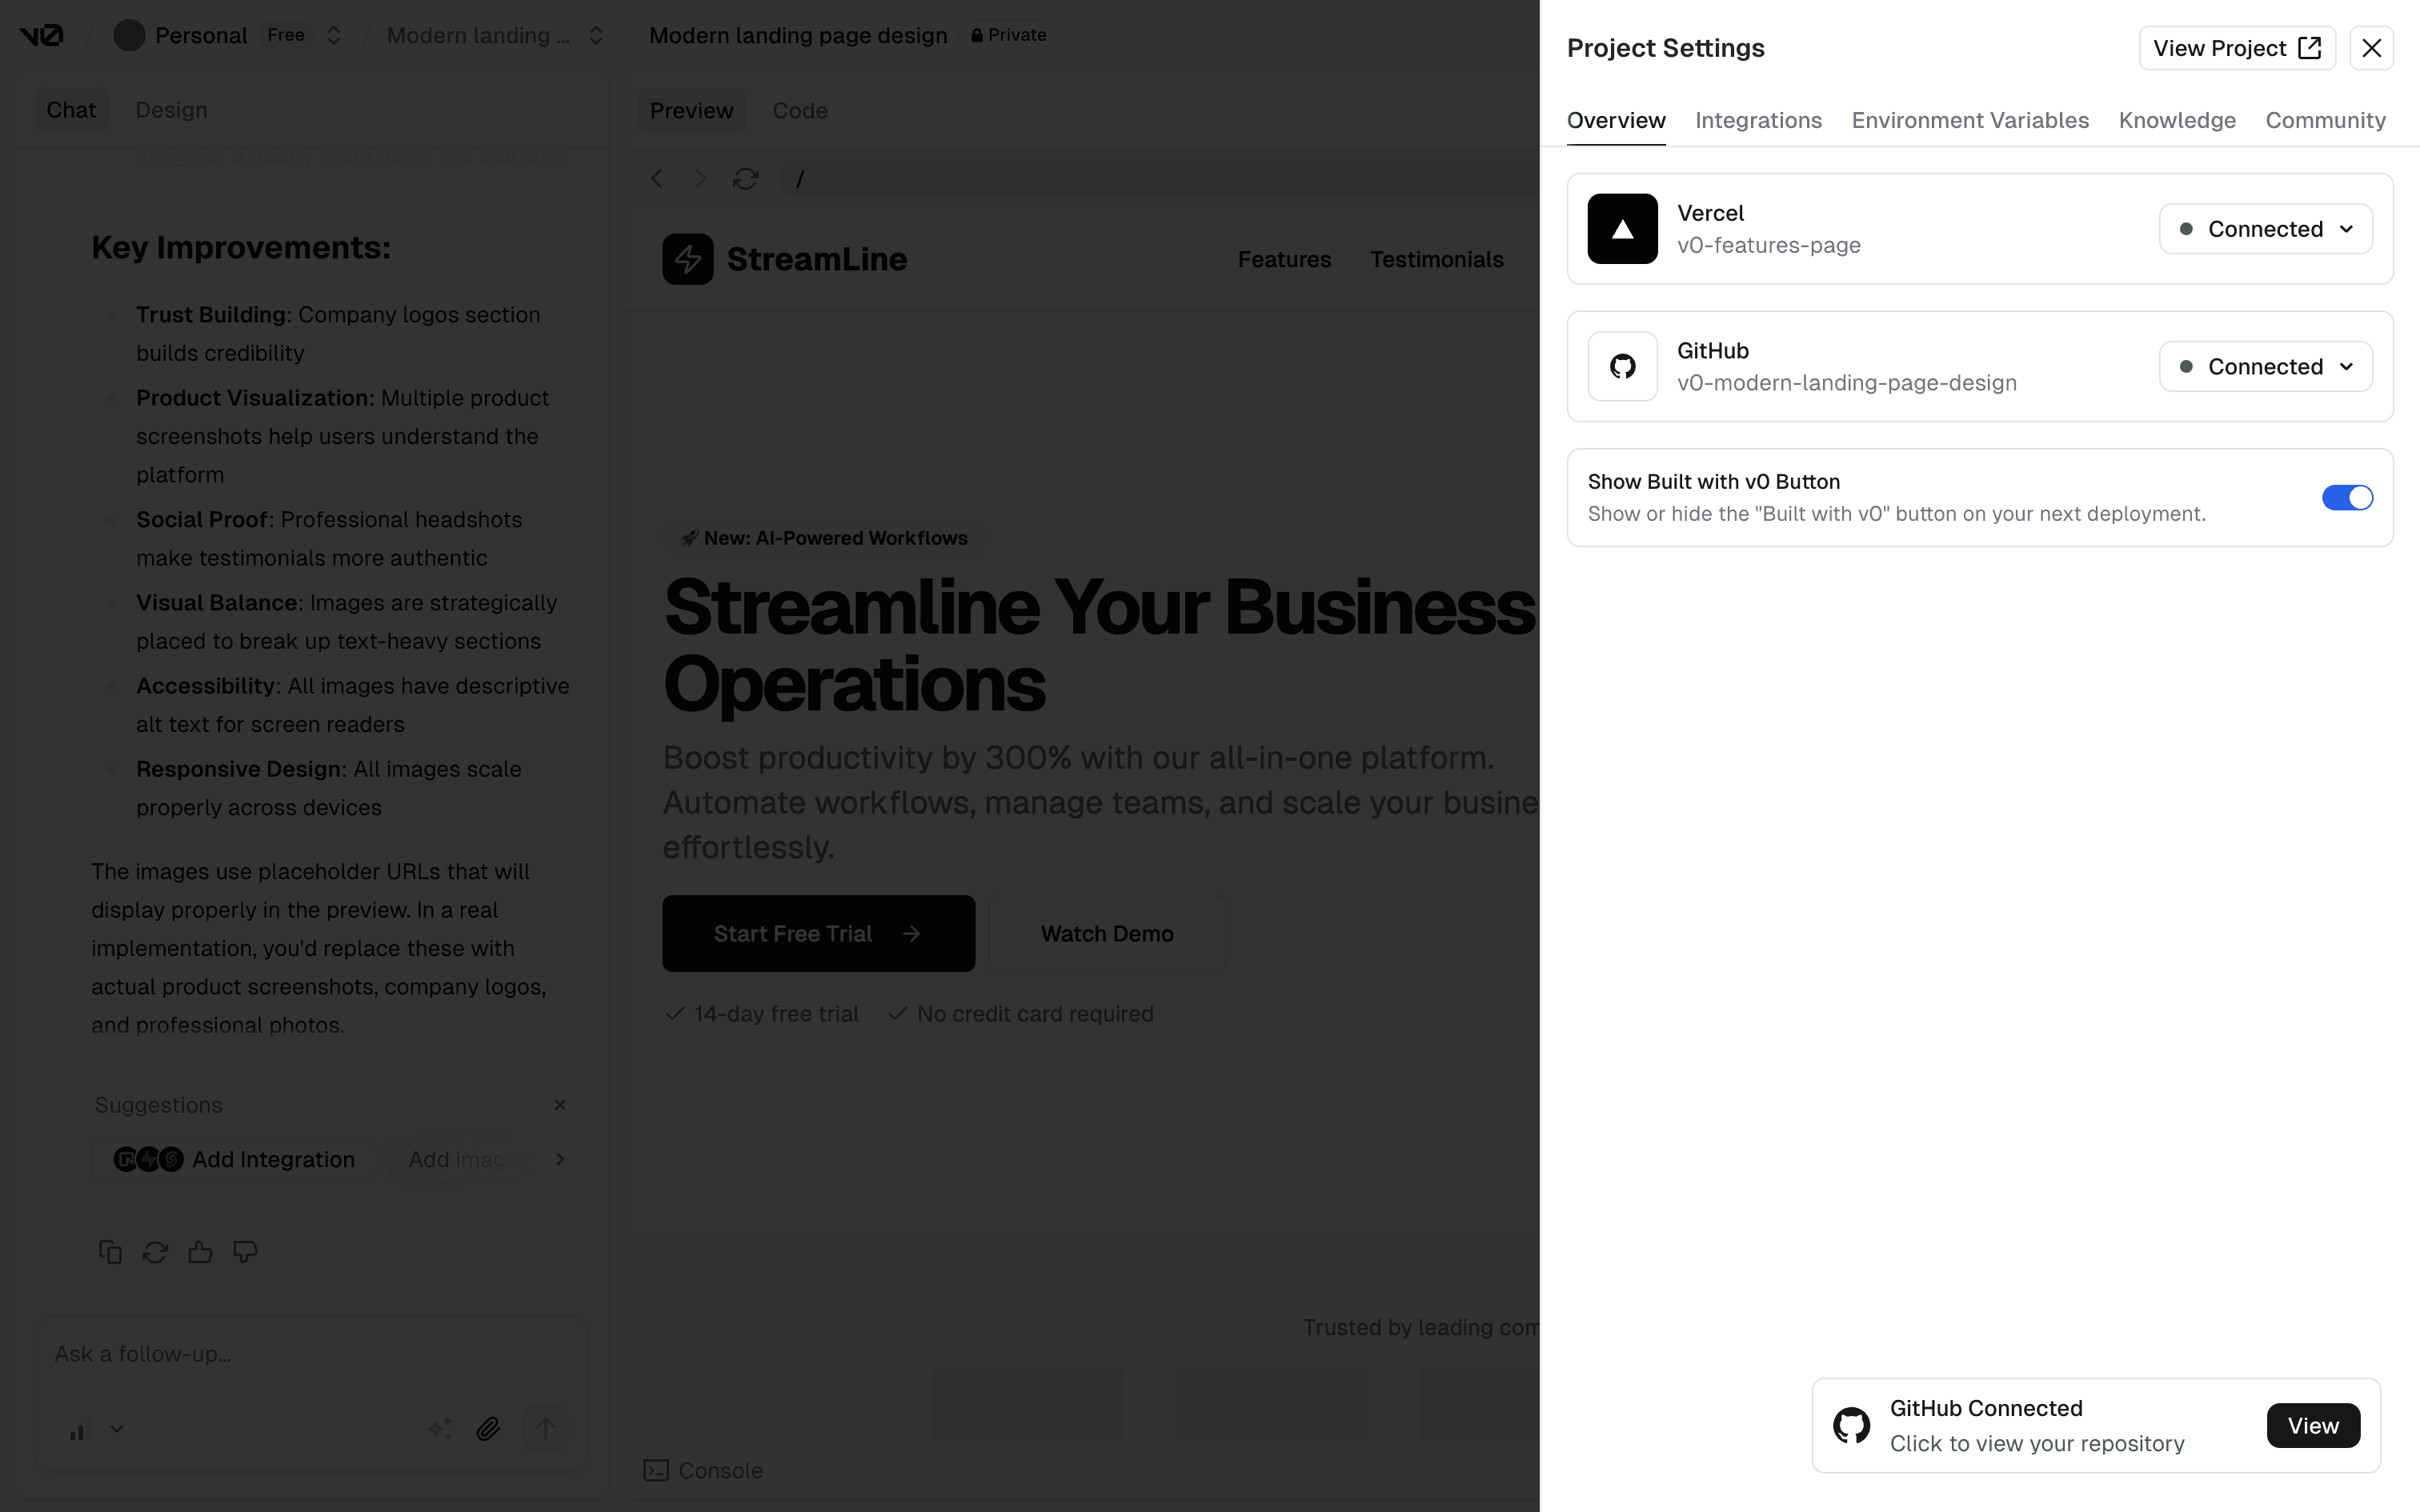Image resolution: width=2420 pixels, height=1512 pixels.
Task: Click the View Project button
Action: click(2236, 48)
